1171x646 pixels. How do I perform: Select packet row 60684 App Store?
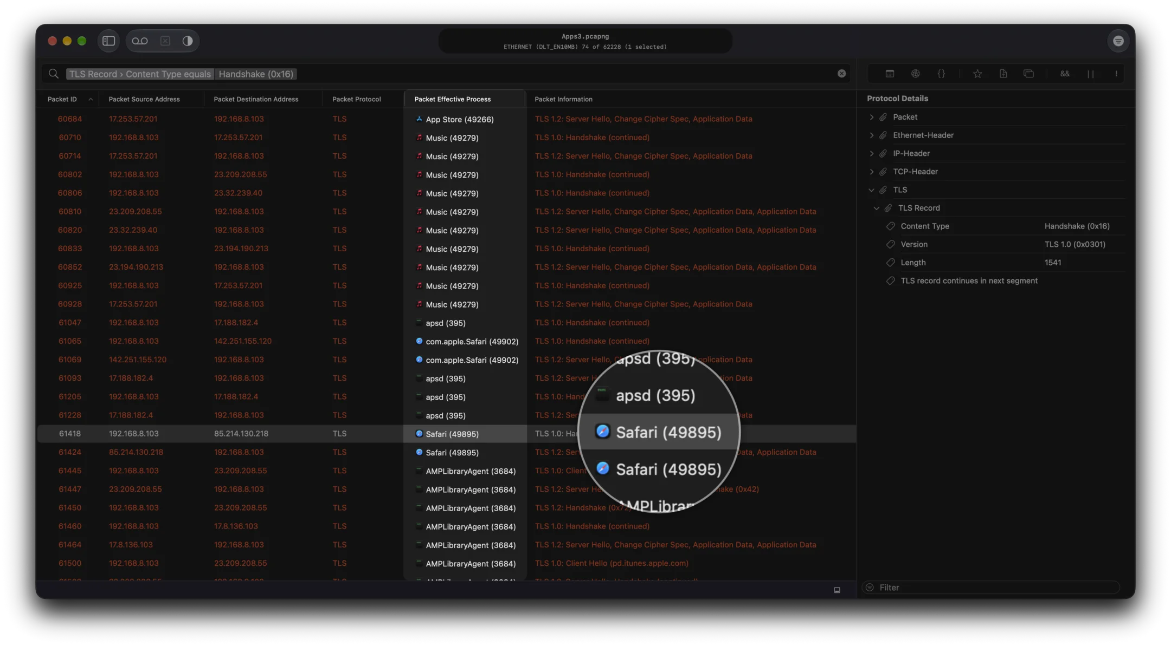(446, 119)
